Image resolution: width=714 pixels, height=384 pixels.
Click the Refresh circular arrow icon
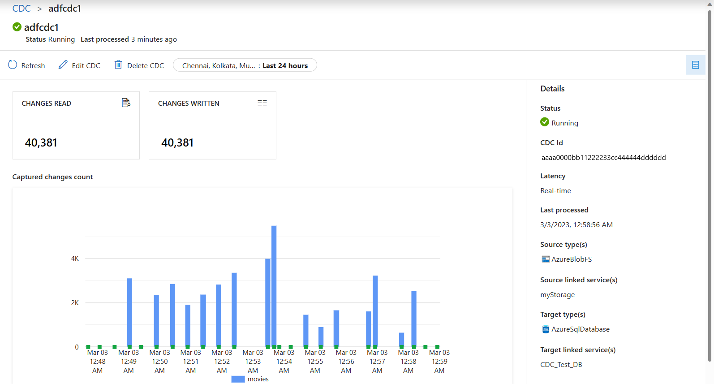(13, 65)
